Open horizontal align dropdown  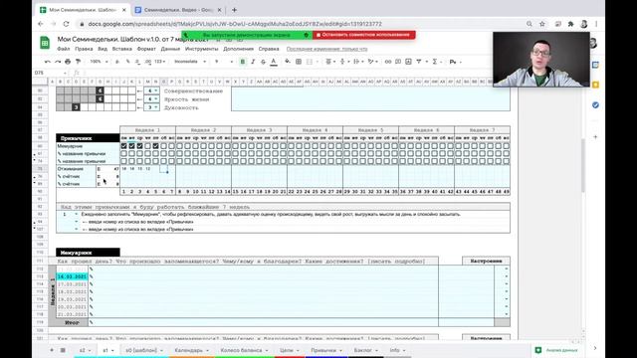click(329, 62)
